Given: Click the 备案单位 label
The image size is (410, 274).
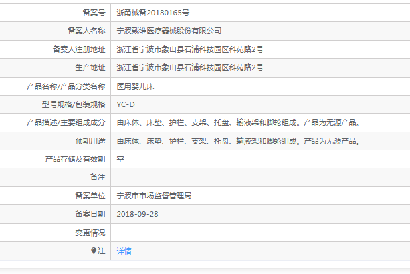Looking at the screenshot, I should pyautogui.click(x=90, y=196).
